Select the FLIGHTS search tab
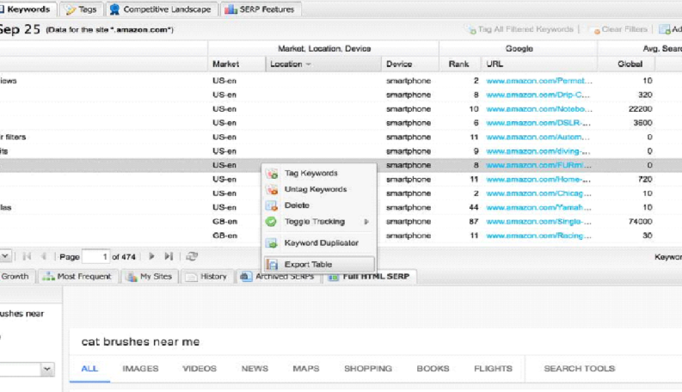The image size is (682, 392). pyautogui.click(x=494, y=369)
